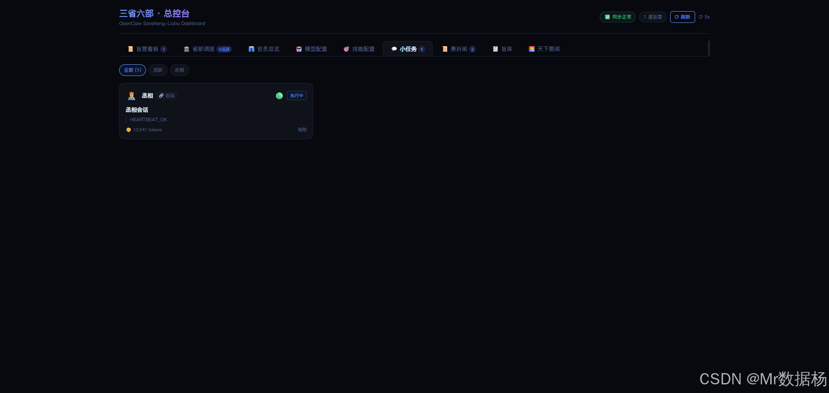Go to the 天下要闻 tab
The image size is (829, 393).
point(544,49)
